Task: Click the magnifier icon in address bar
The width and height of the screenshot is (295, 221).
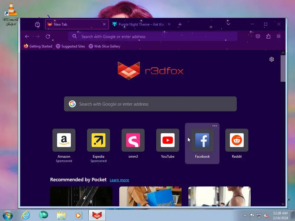Action: pos(75,36)
